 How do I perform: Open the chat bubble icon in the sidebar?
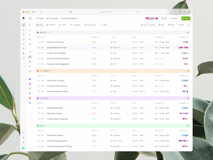[23, 44]
